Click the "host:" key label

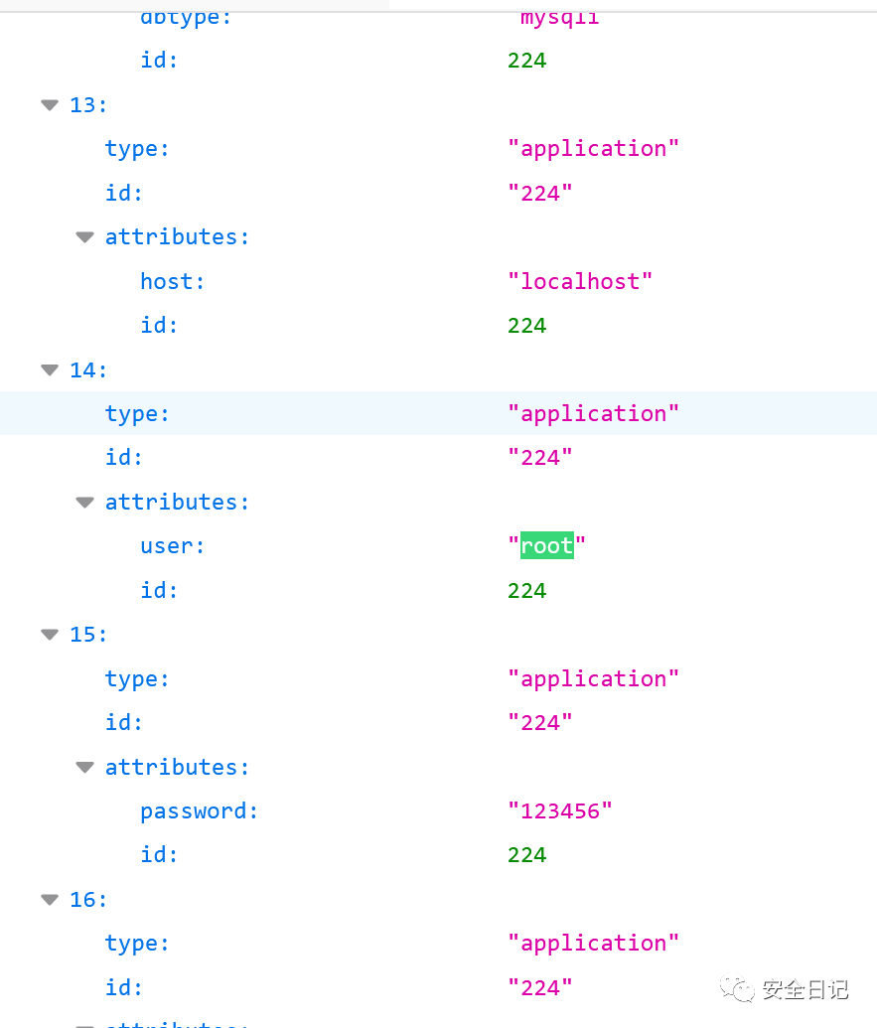pos(172,282)
